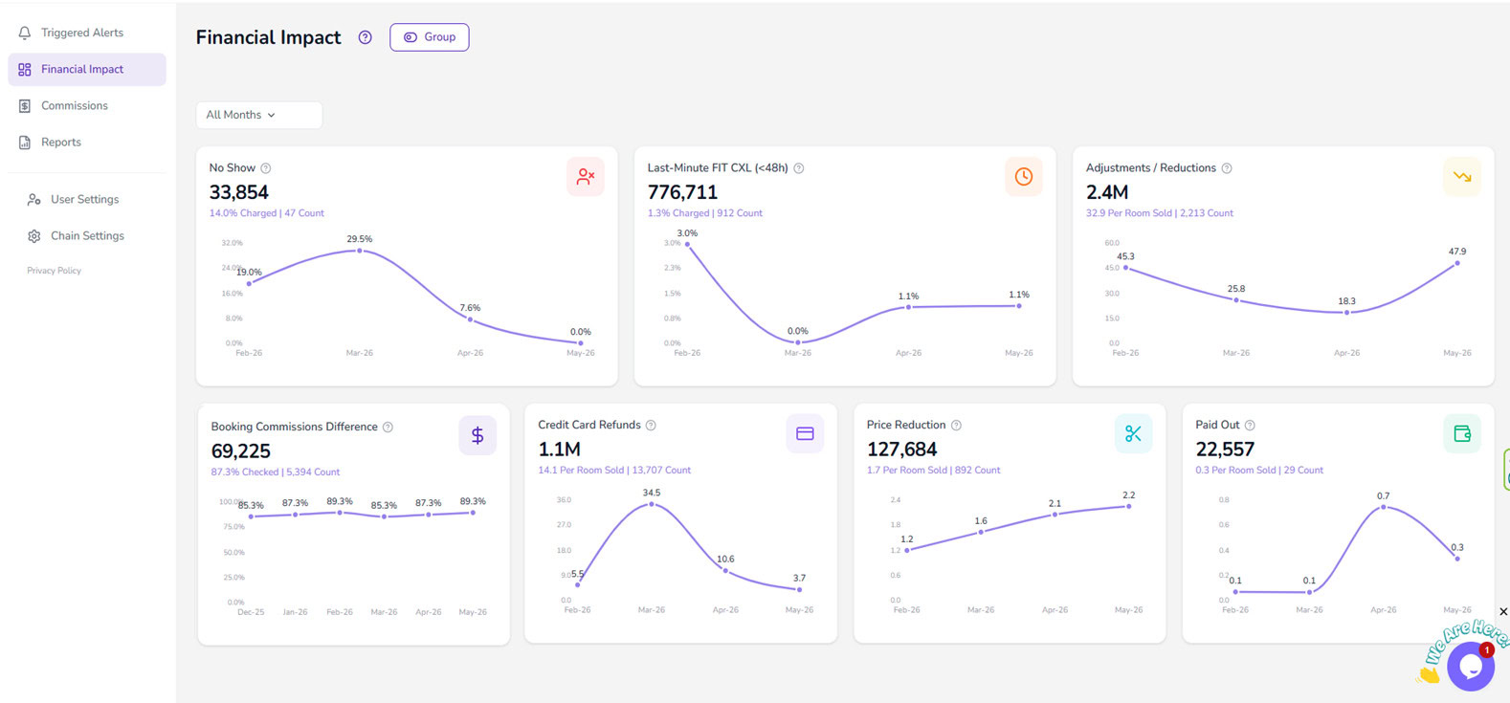Click "1.3% Charged | 912 Count" subtitle
Image resolution: width=1510 pixels, height=703 pixels.
click(705, 213)
